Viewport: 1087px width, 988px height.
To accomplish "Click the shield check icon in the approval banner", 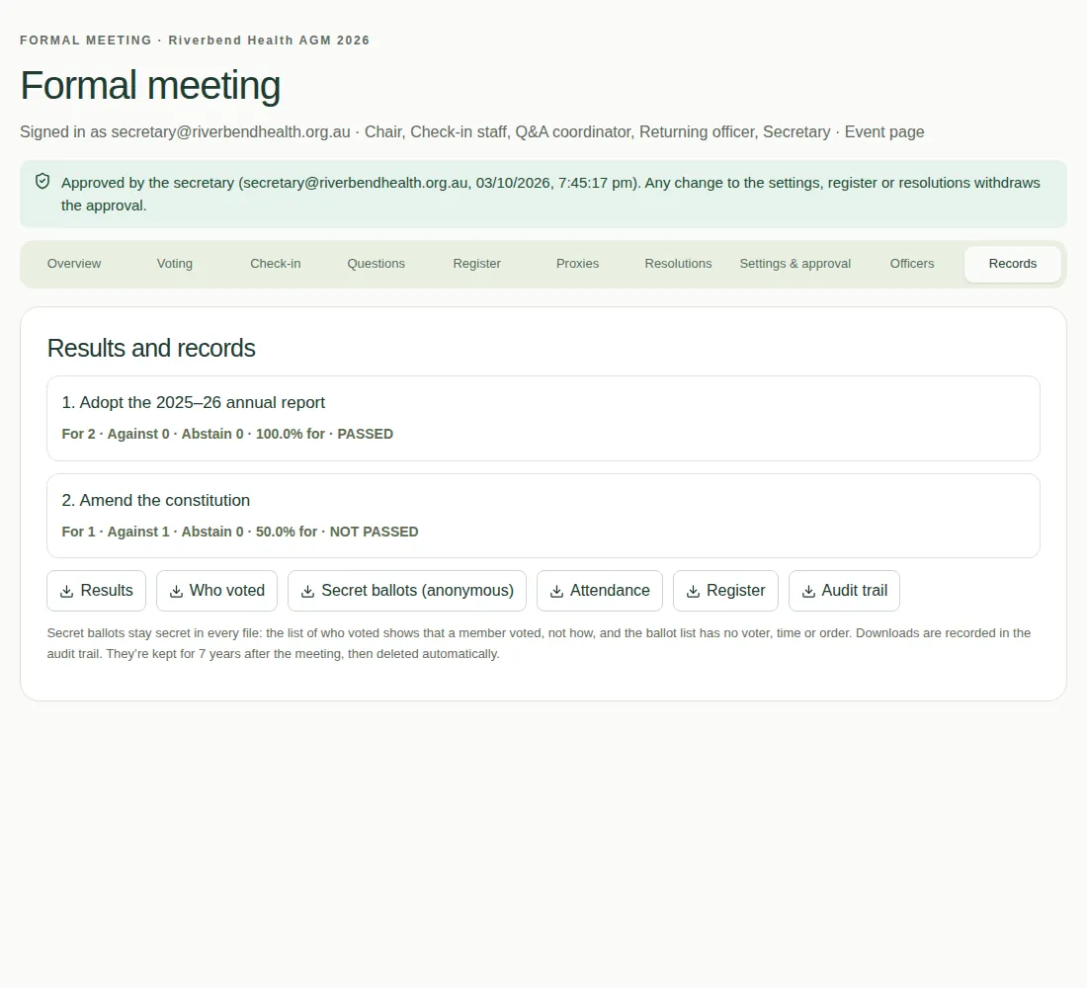I will 42,182.
